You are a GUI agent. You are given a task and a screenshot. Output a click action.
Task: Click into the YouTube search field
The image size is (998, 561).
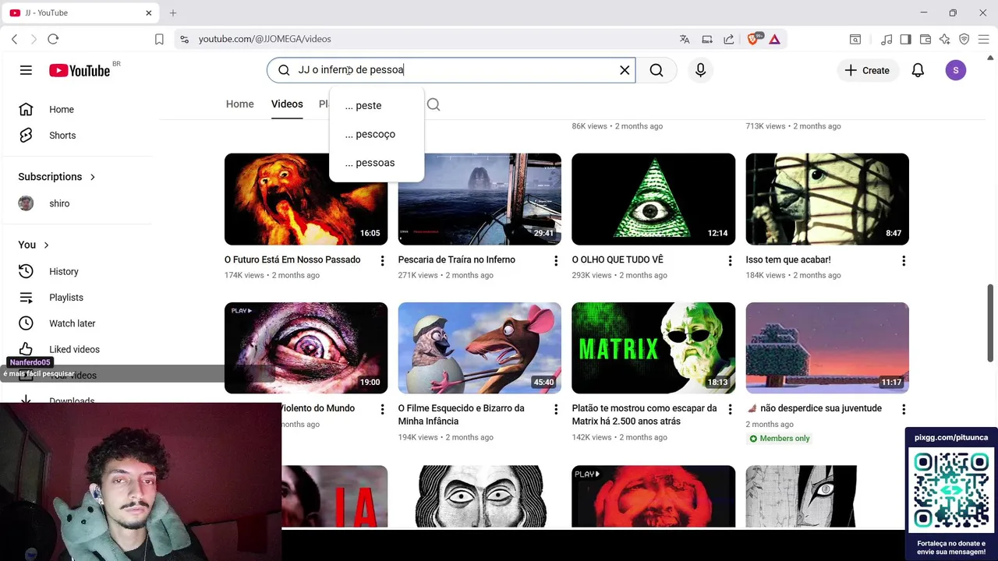(451, 70)
